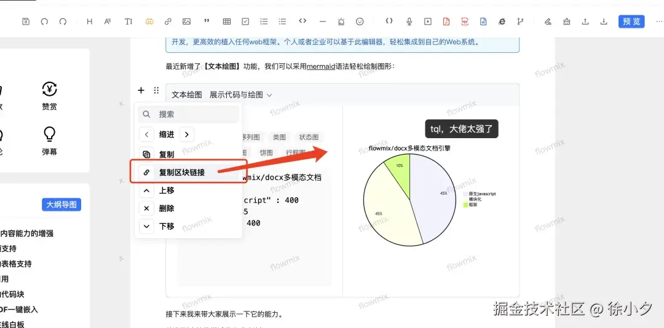Open the font format icon
Image resolution: width=664 pixels, height=328 pixels.
pyautogui.click(x=108, y=21)
